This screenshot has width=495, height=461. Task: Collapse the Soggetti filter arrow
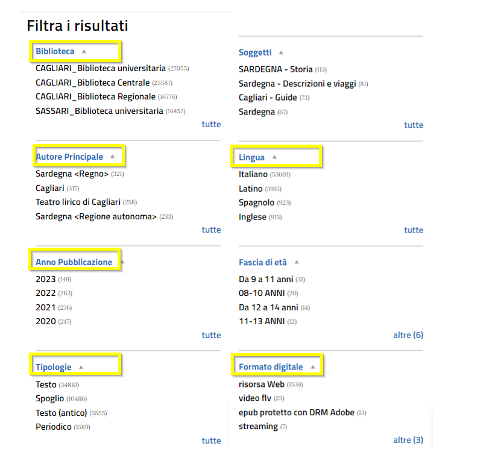tap(281, 53)
